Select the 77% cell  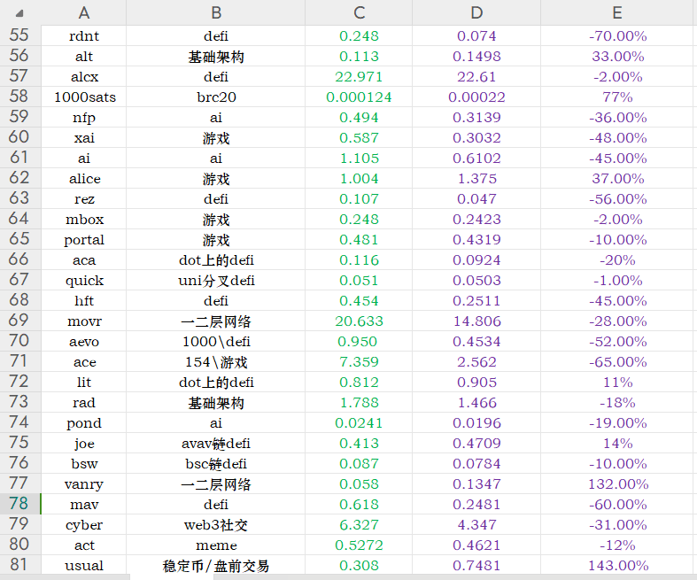click(618, 97)
